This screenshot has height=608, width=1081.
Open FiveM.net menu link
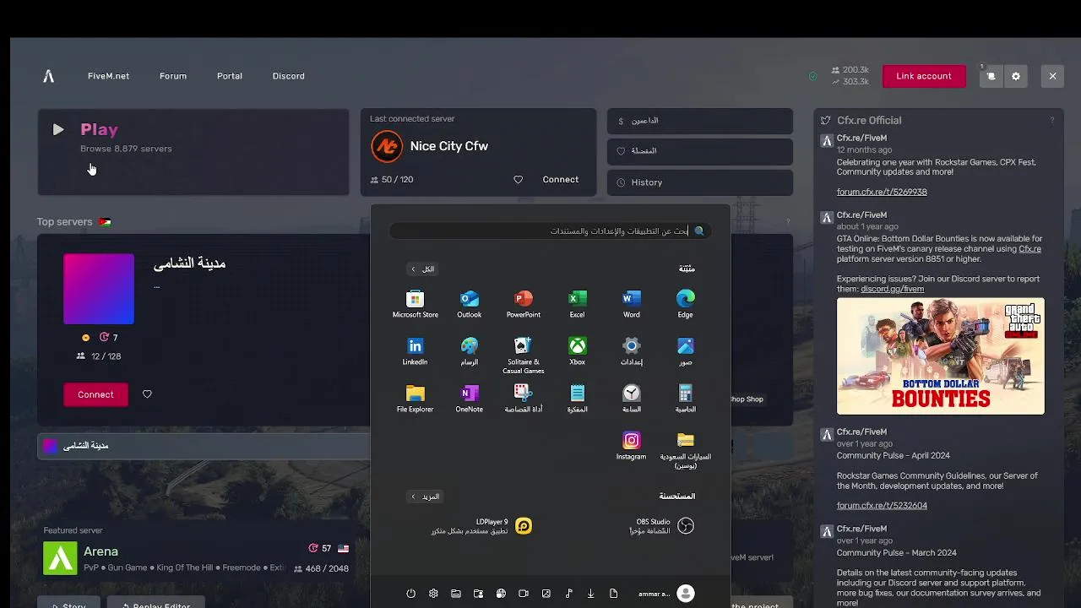click(108, 76)
